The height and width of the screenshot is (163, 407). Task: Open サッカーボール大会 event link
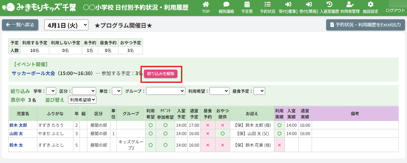33,73
